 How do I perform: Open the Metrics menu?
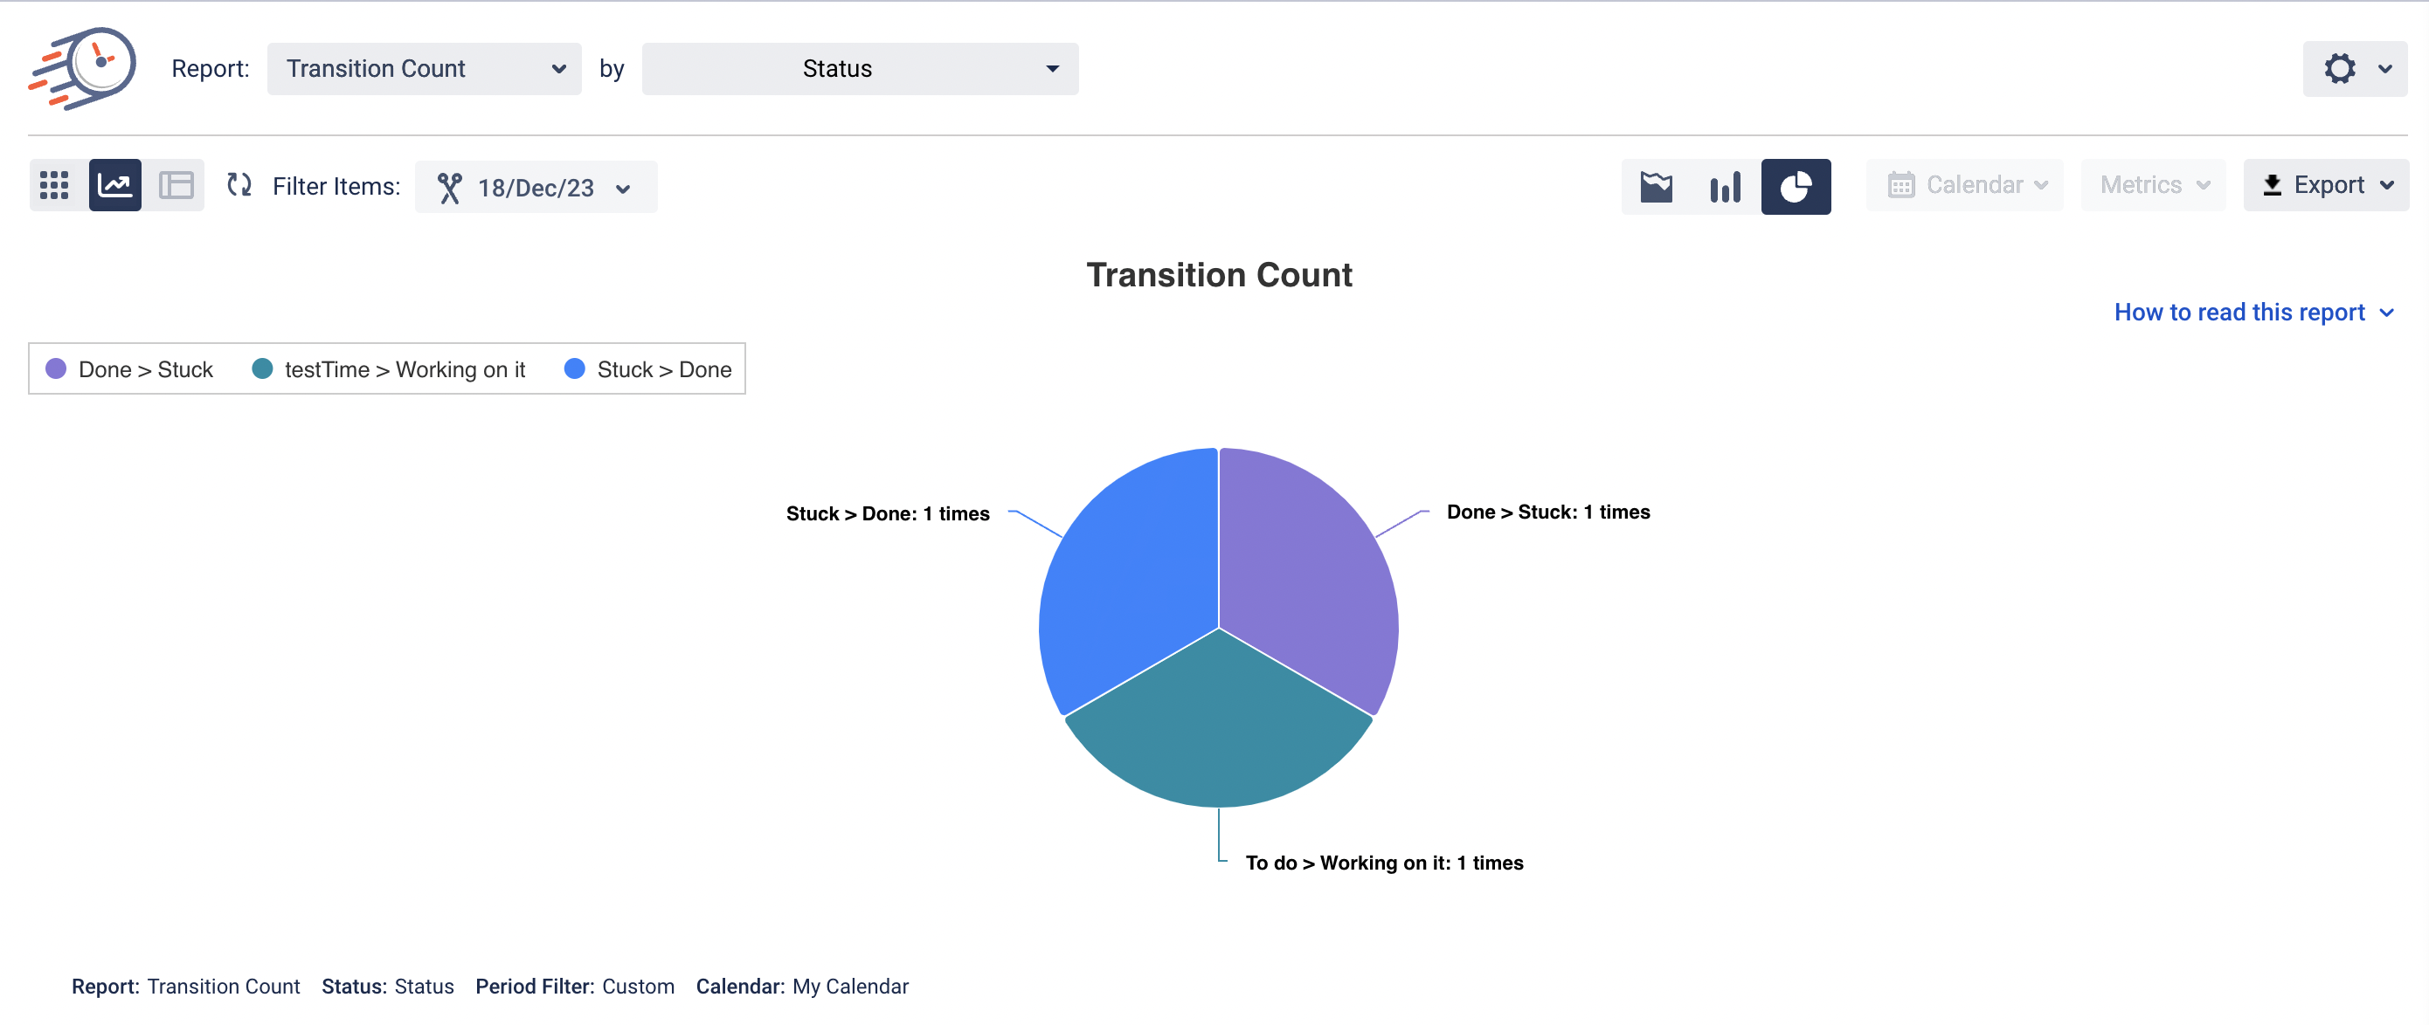(x=2153, y=186)
